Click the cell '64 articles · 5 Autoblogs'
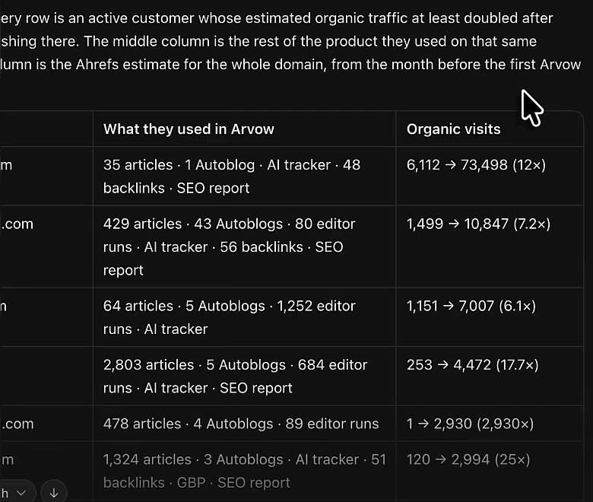The image size is (593, 502). pos(244,317)
